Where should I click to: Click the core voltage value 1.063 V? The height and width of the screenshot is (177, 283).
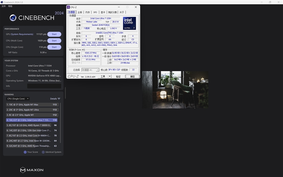pyautogui.click(x=113, y=28)
